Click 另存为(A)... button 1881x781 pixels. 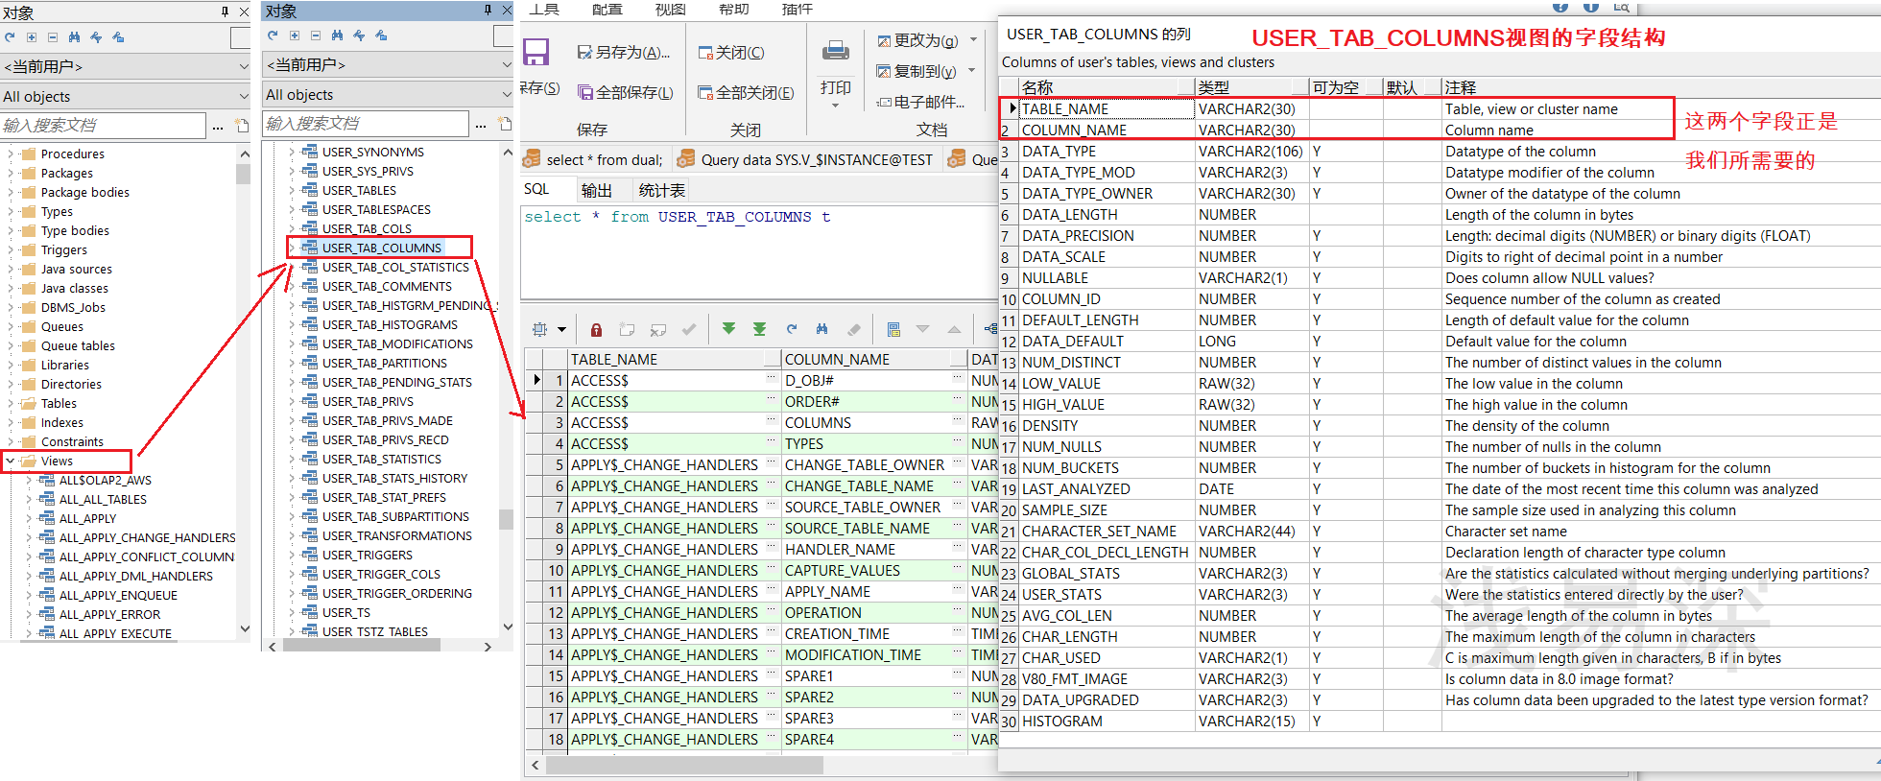click(x=623, y=53)
